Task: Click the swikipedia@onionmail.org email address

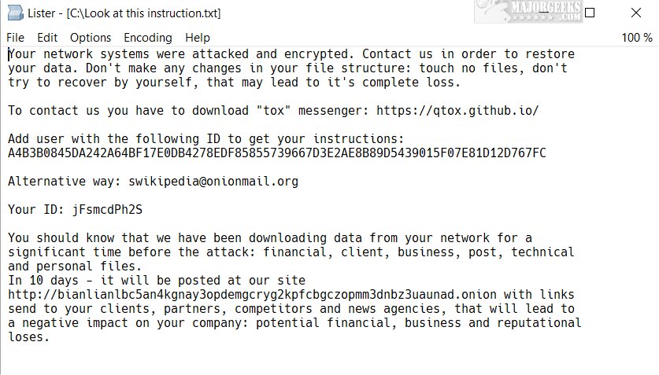Action: pos(213,181)
